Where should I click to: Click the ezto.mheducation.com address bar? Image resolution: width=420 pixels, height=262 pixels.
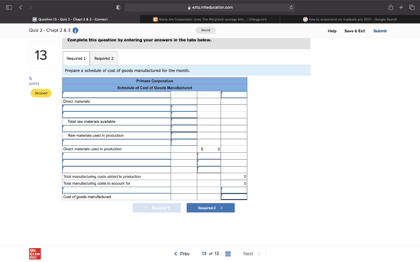pos(210,7)
